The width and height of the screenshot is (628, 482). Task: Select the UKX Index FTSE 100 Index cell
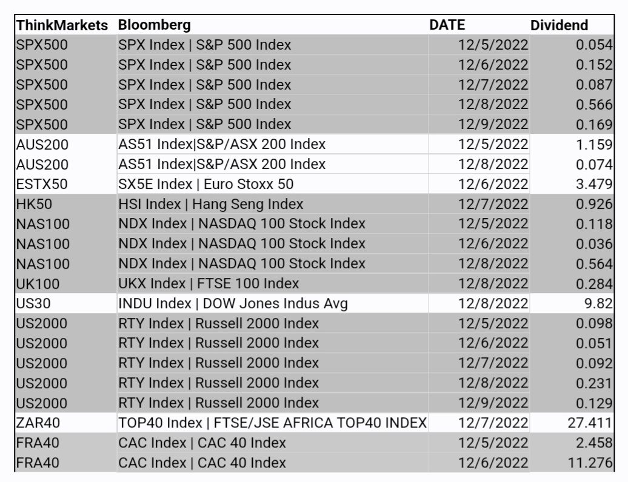pyautogui.click(x=209, y=284)
